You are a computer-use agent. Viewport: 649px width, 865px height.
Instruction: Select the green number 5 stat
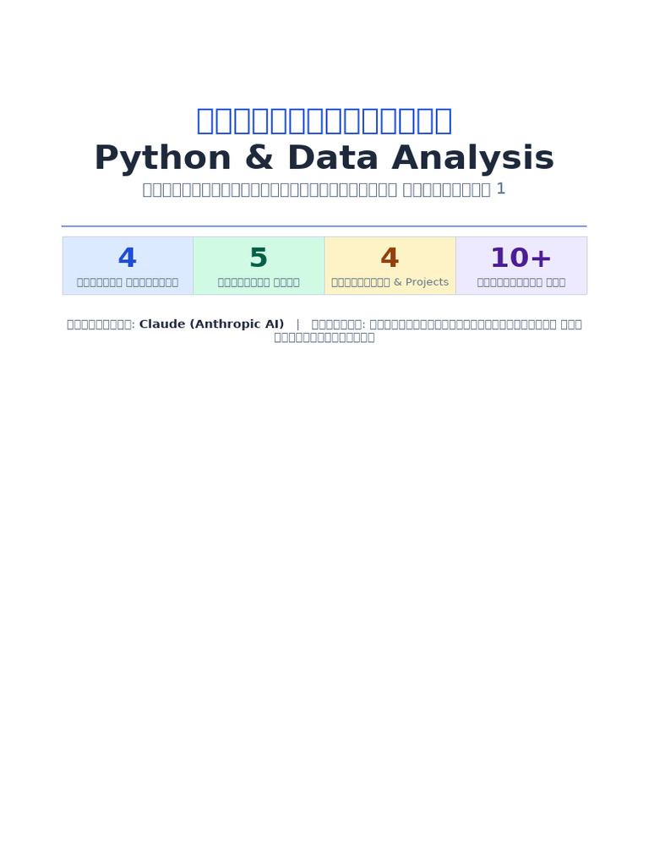pyautogui.click(x=259, y=258)
